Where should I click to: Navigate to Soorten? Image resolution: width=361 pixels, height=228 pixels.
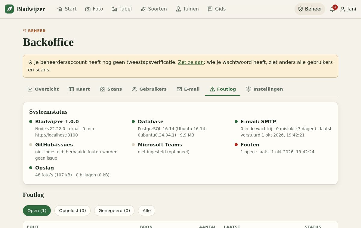tap(154, 9)
